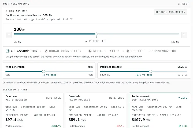This screenshot has width=193, height=128.
Task: Click the YOUR ASSUMPTIONS heading
Action: 16,4
